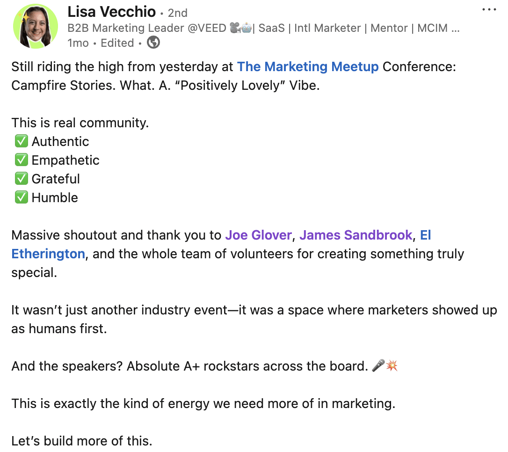
Task: Click the green checkmark beside Humble
Action: (22, 197)
